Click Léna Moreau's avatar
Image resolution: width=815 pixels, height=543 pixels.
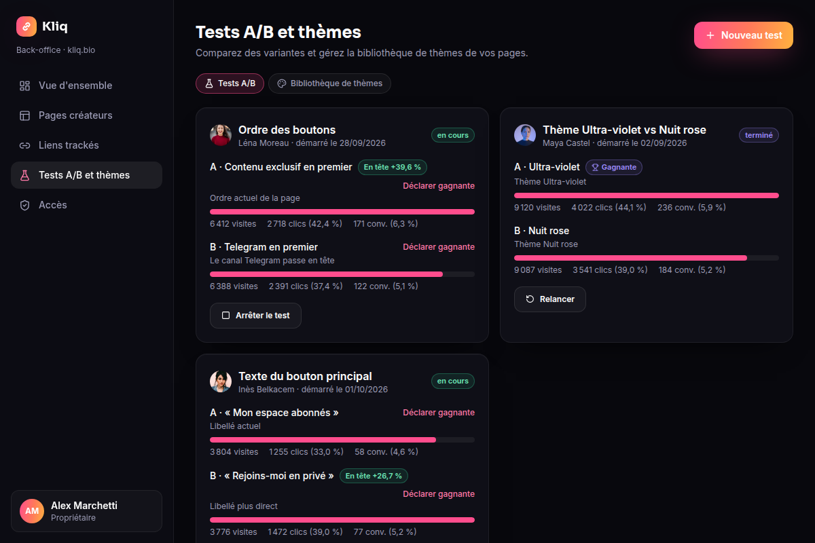pos(221,135)
